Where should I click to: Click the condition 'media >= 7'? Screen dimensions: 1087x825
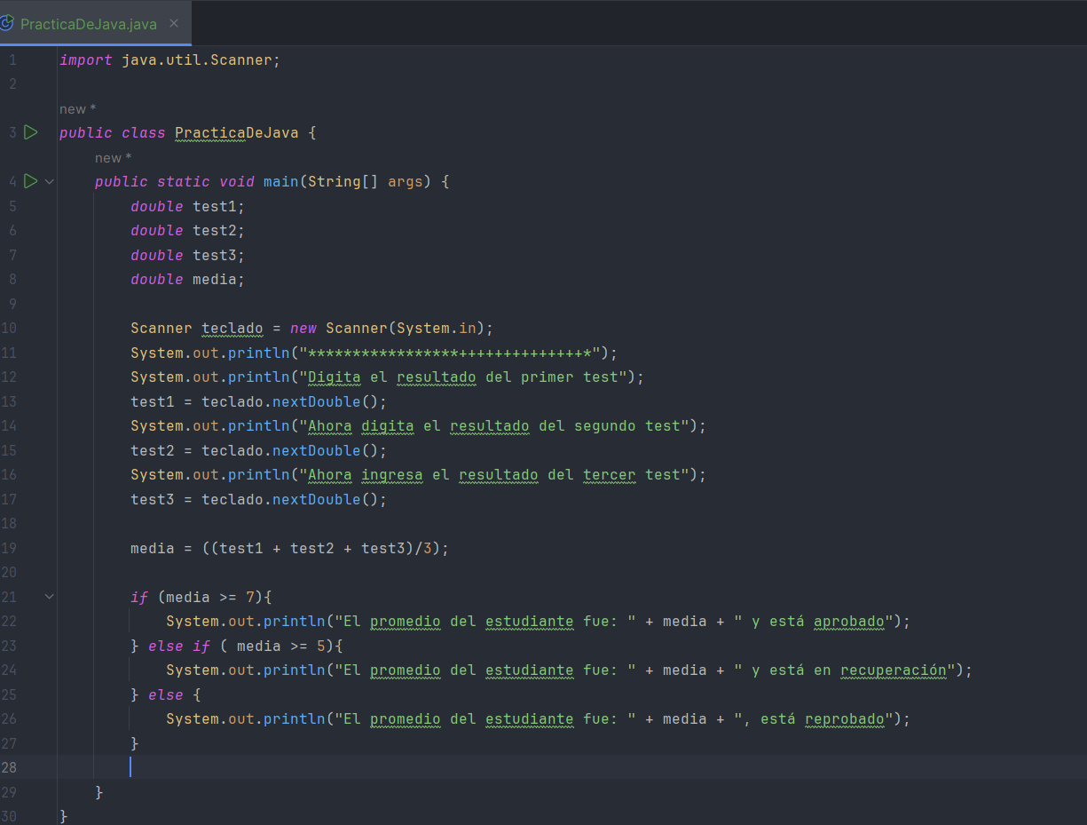point(210,597)
